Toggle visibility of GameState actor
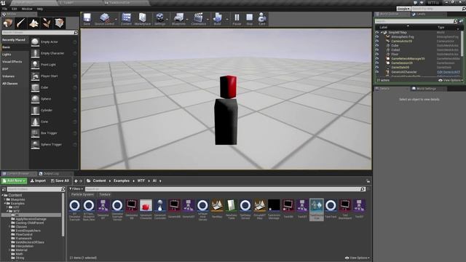 point(377,68)
